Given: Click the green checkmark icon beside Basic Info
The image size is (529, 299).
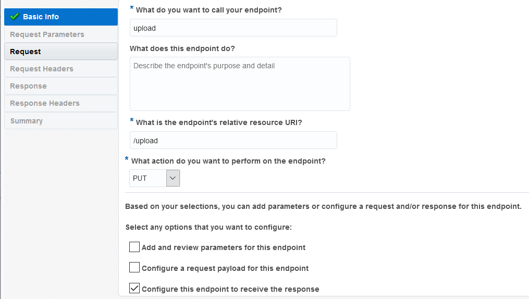Looking at the screenshot, I should click(15, 17).
